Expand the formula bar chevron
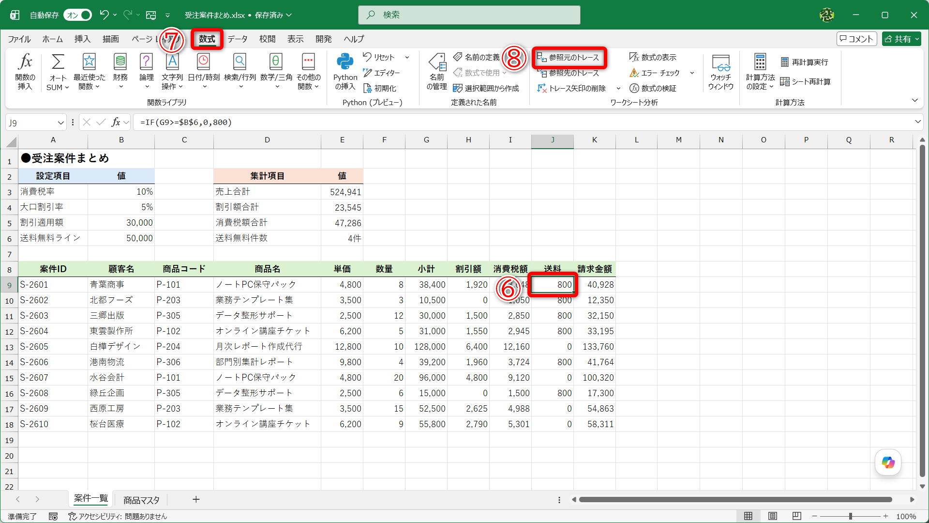929x523 pixels. click(917, 122)
